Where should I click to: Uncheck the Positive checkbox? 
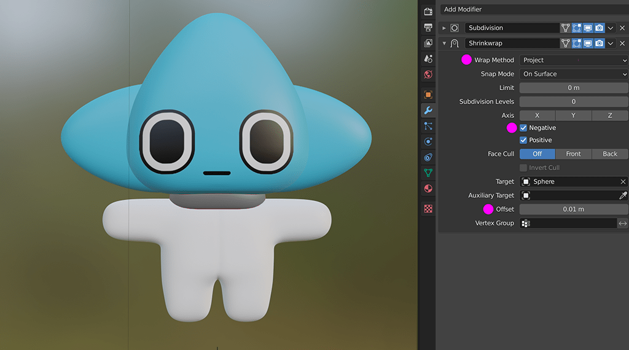click(x=523, y=140)
